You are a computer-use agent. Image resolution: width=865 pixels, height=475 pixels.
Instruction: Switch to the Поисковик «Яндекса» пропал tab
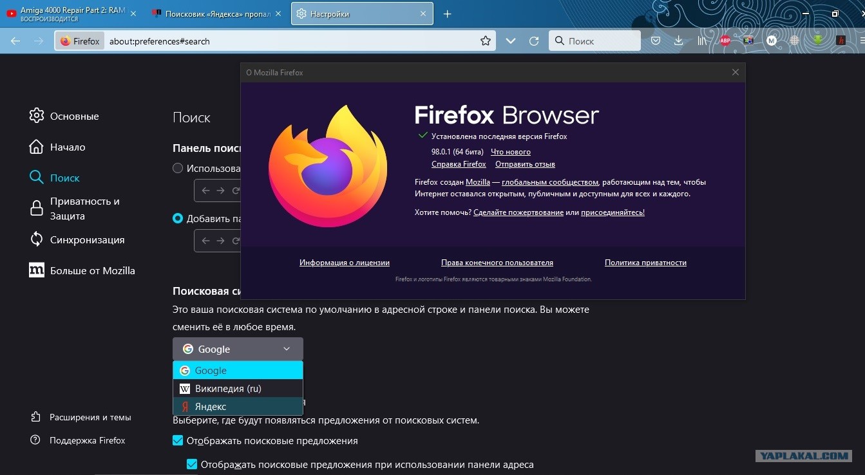pyautogui.click(x=216, y=14)
